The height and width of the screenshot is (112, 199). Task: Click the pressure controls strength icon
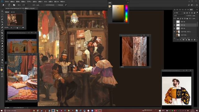pos(66,5)
